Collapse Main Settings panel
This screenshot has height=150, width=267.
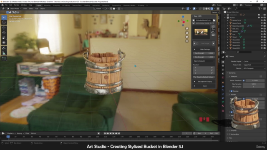click(x=204, y=49)
